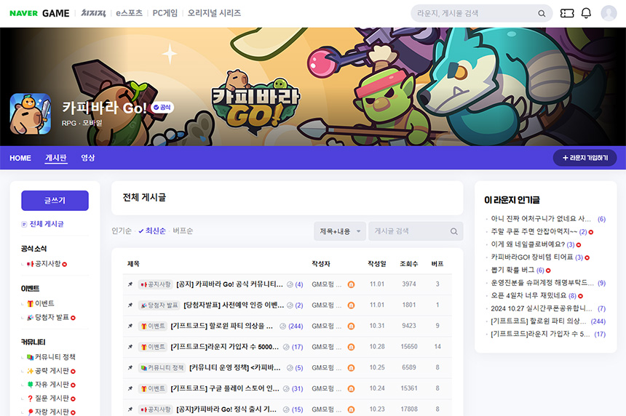The height and width of the screenshot is (416, 626).
Task: Open post [기프트코드] 할로윈 파티 의상을
Action: (221, 327)
